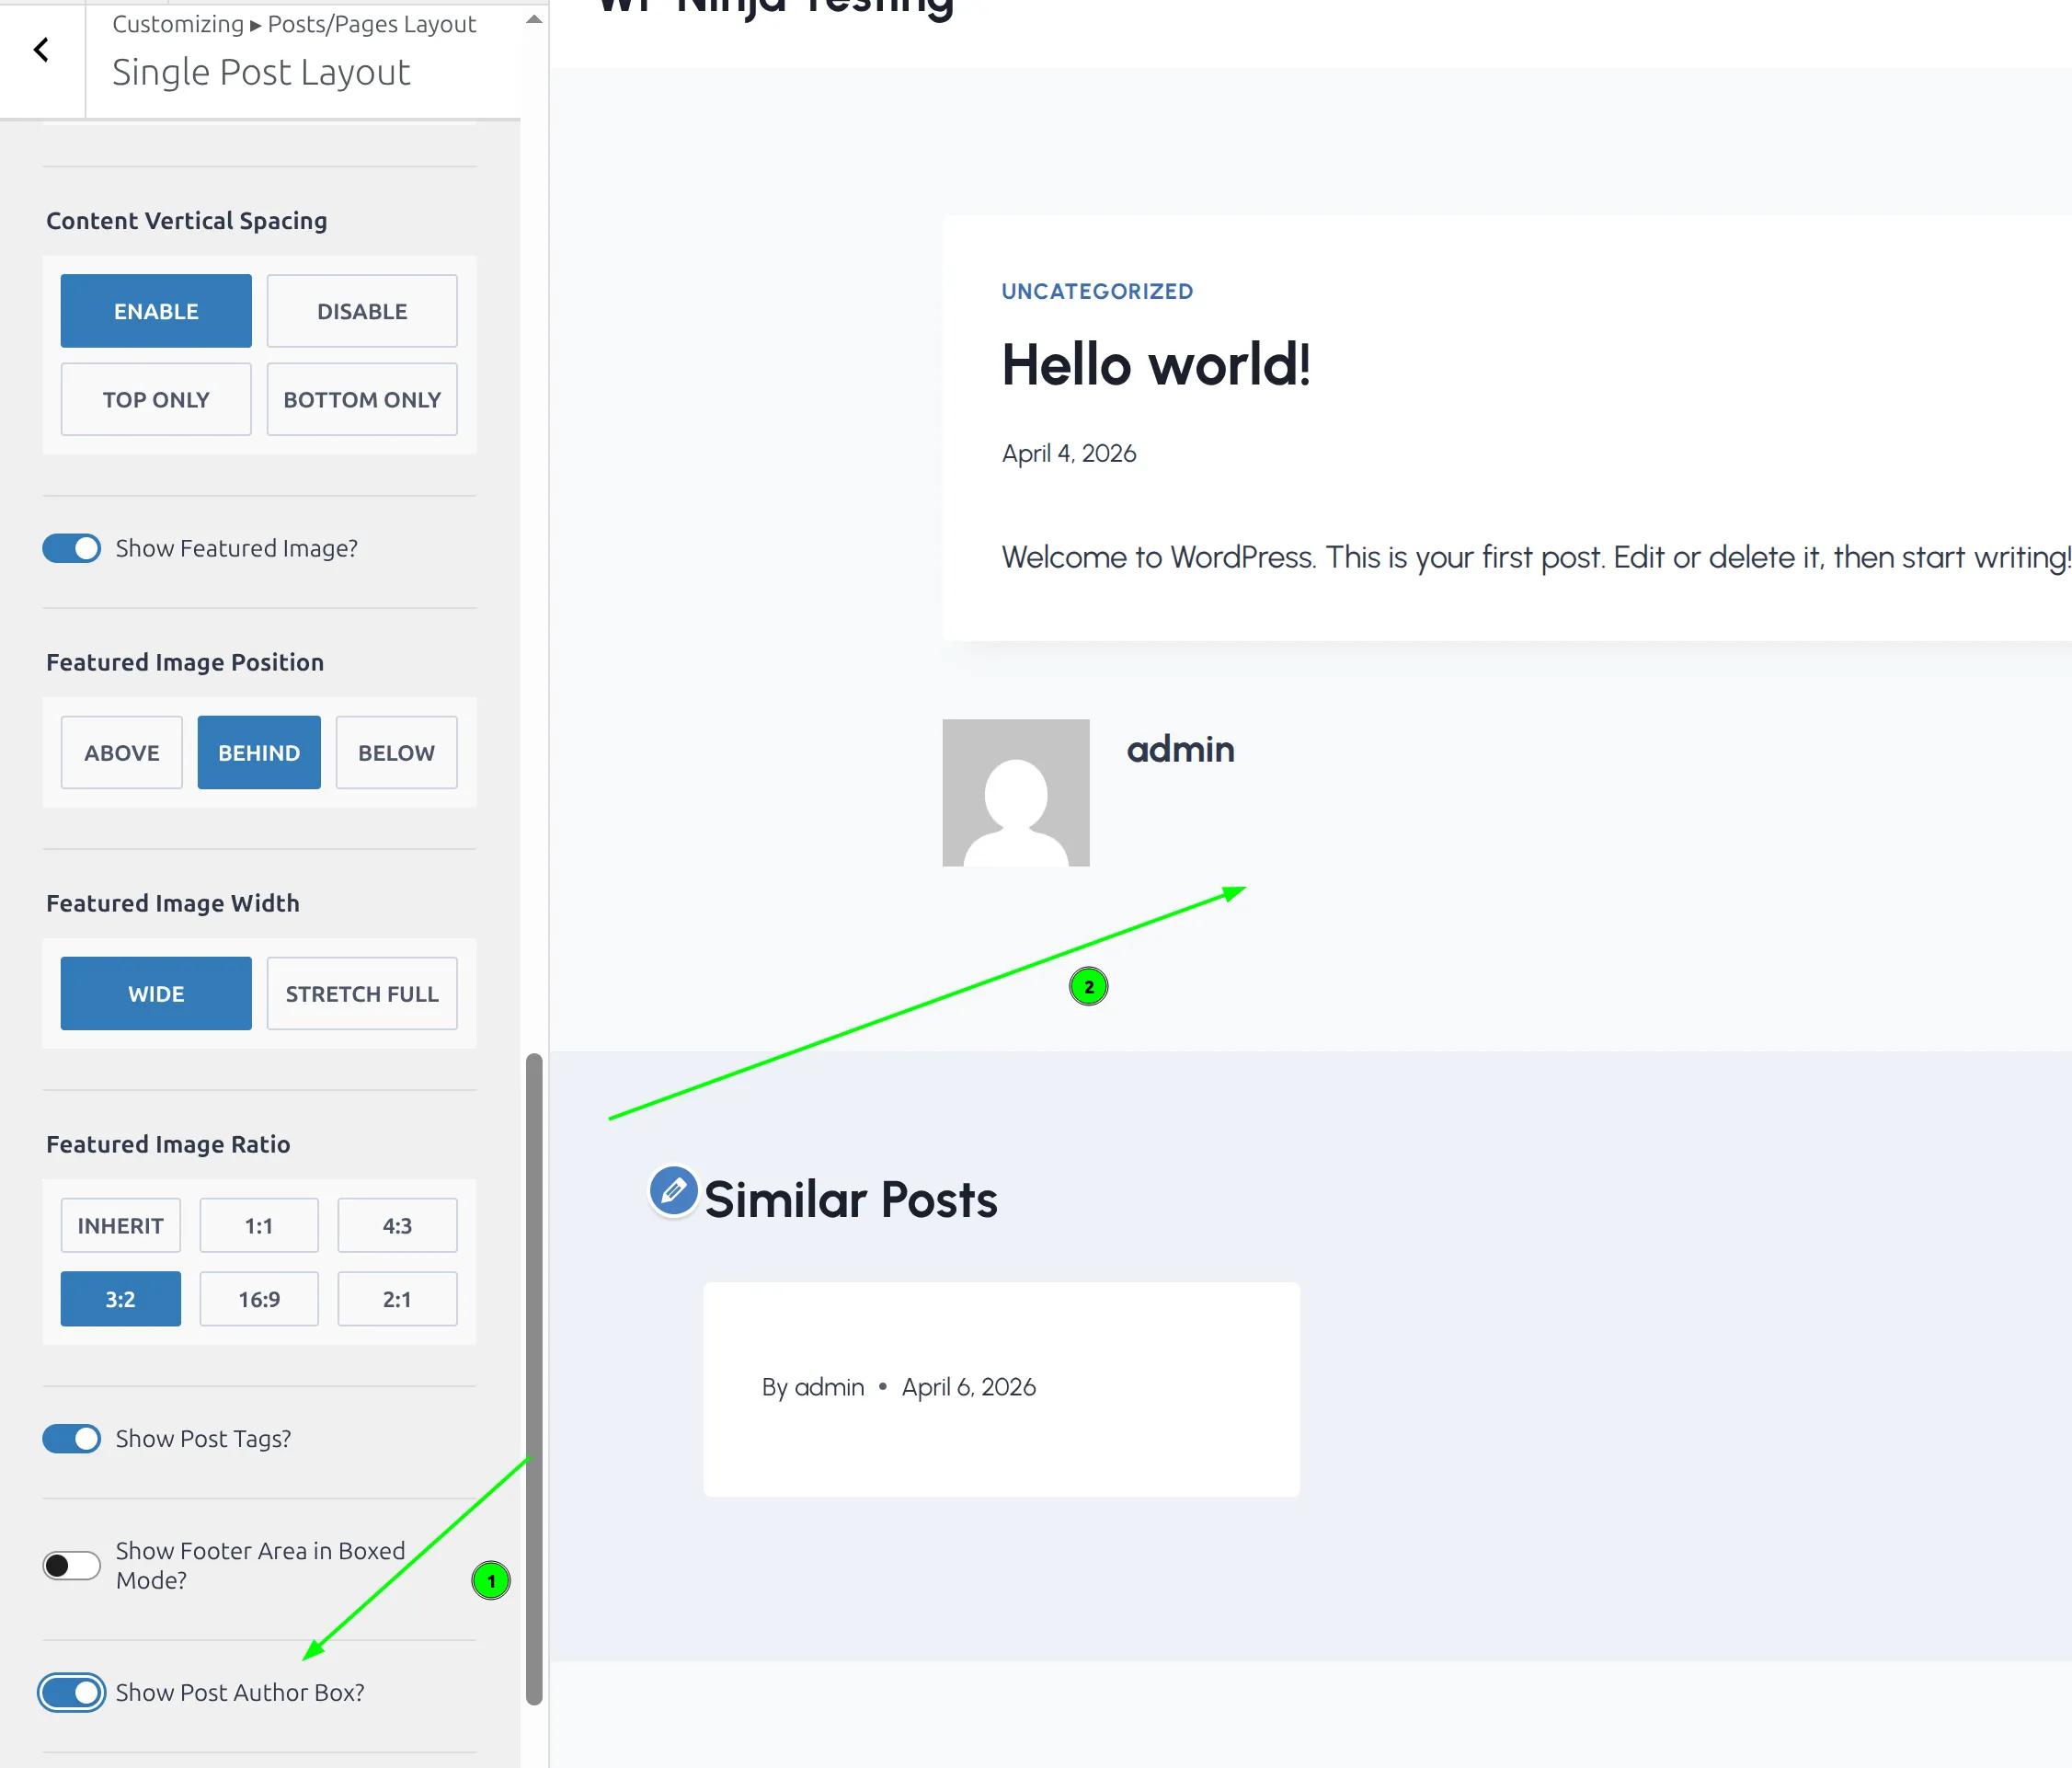Click the admin author name link
This screenshot has width=2072, height=1768.
(x=1180, y=749)
